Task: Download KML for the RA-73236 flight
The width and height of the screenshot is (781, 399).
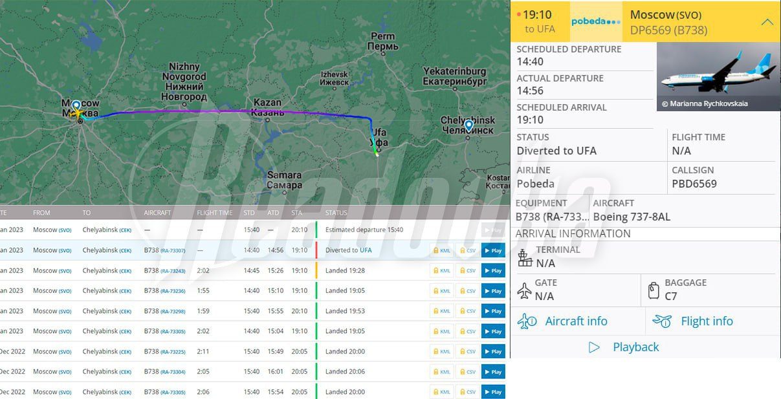Action: click(x=441, y=291)
